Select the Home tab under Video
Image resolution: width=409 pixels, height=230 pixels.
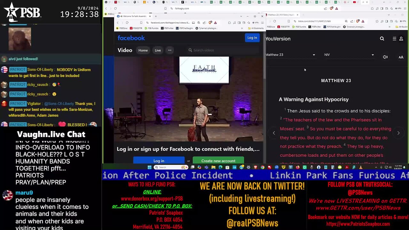[x=143, y=50]
